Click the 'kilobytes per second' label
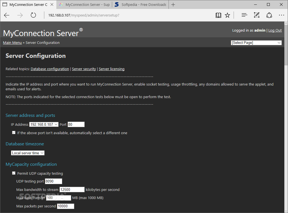This screenshot has width=288, height=213. point(103,190)
